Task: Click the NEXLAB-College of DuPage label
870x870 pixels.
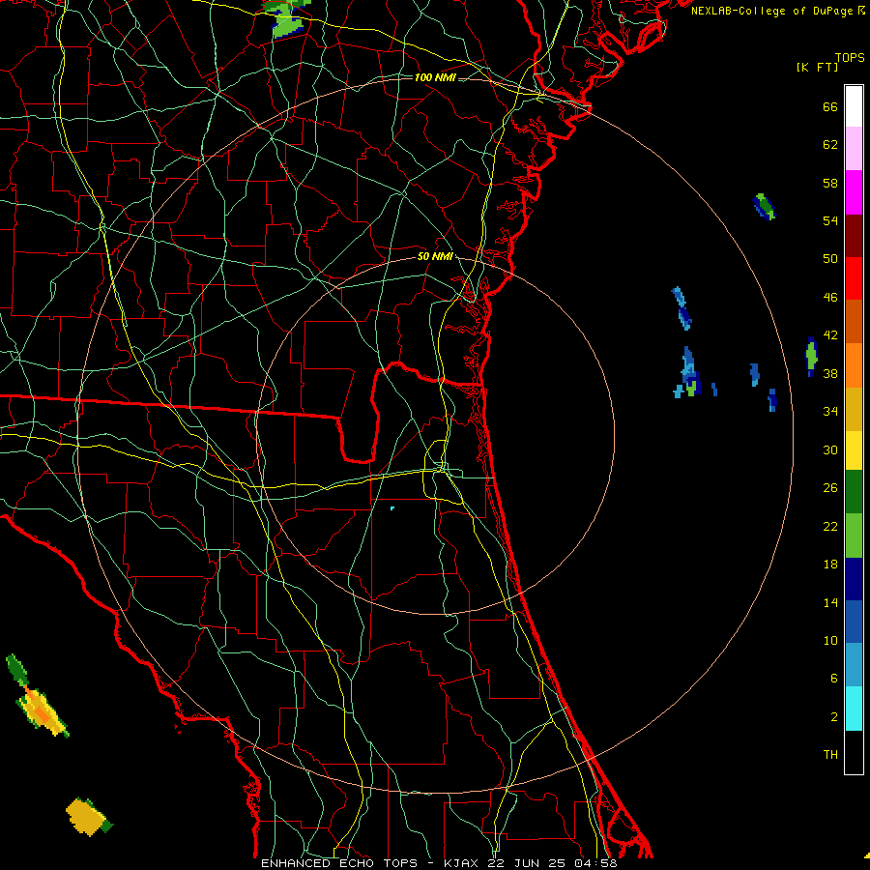Action: click(772, 11)
